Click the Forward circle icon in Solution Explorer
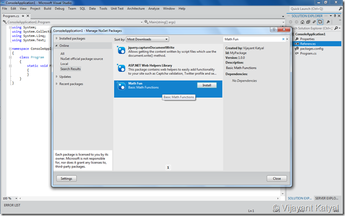Screen dimensions: 345x216 (x=296, y=22)
